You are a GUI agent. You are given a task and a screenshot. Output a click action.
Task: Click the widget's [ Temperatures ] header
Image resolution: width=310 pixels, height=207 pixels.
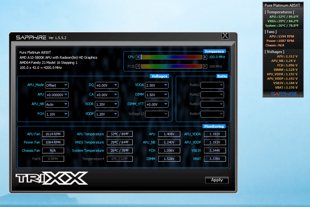[x=279, y=12]
